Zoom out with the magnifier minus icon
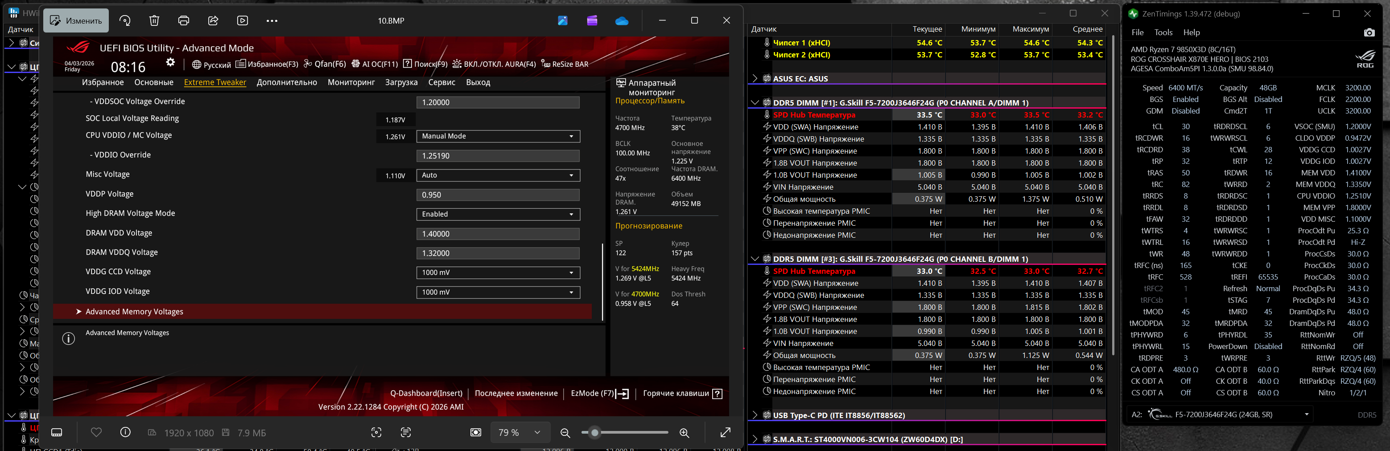Image resolution: width=1390 pixels, height=451 pixels. pyautogui.click(x=565, y=432)
